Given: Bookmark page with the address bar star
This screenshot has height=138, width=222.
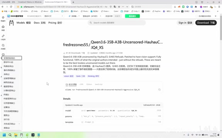Looking at the screenshot, I should (119, 7).
